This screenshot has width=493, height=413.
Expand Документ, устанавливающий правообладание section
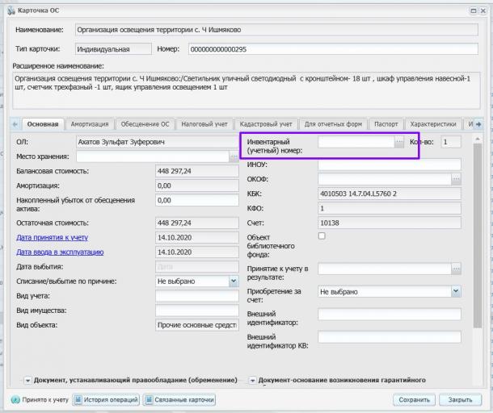(x=27, y=381)
